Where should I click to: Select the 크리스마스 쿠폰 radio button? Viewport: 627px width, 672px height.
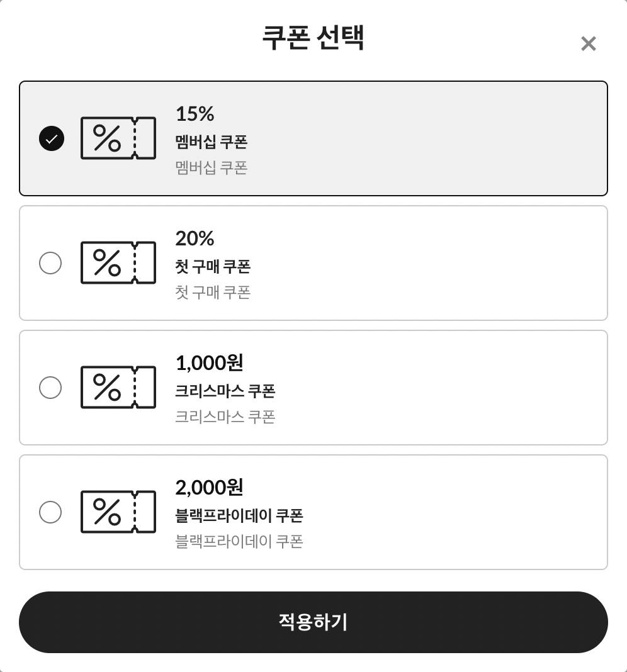click(x=50, y=388)
